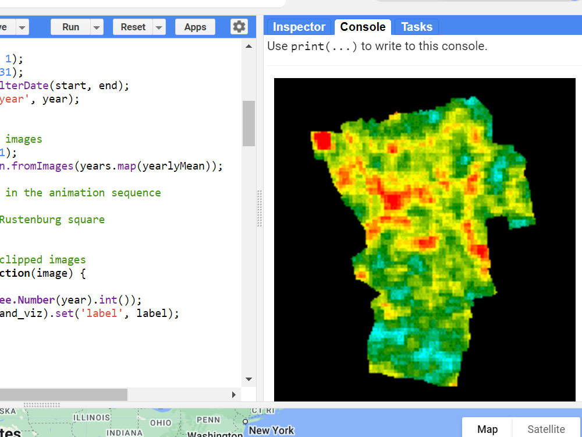Click the horizontal scrollbar of the code editor

pyautogui.click(x=64, y=394)
